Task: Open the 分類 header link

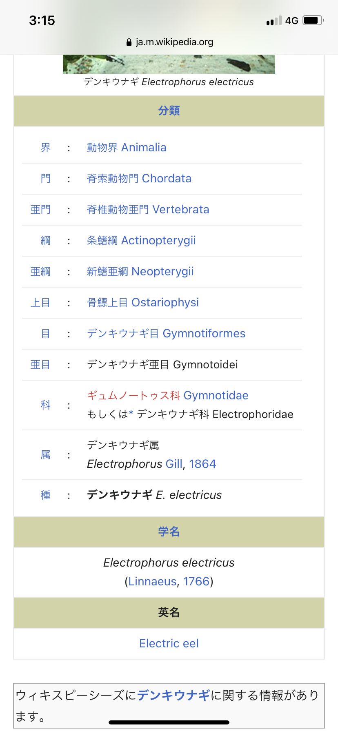Action: (x=169, y=111)
